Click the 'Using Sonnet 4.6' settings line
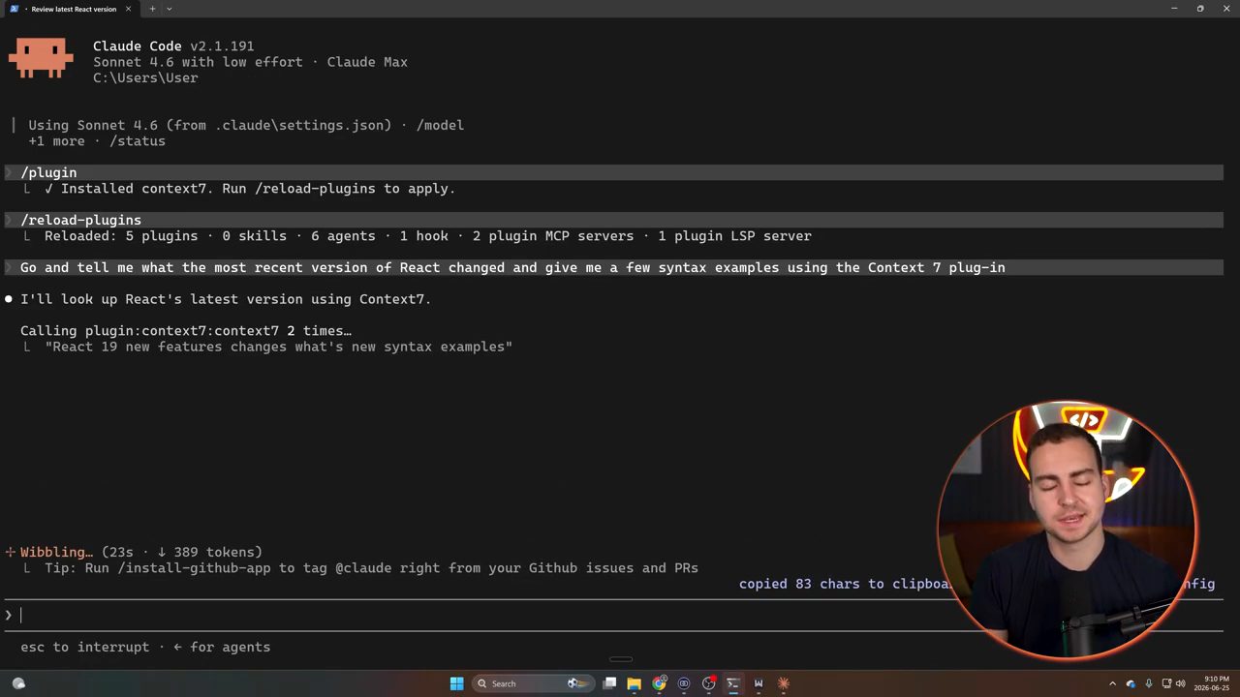 click(x=246, y=125)
